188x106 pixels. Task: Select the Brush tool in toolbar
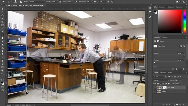(x=2, y=35)
